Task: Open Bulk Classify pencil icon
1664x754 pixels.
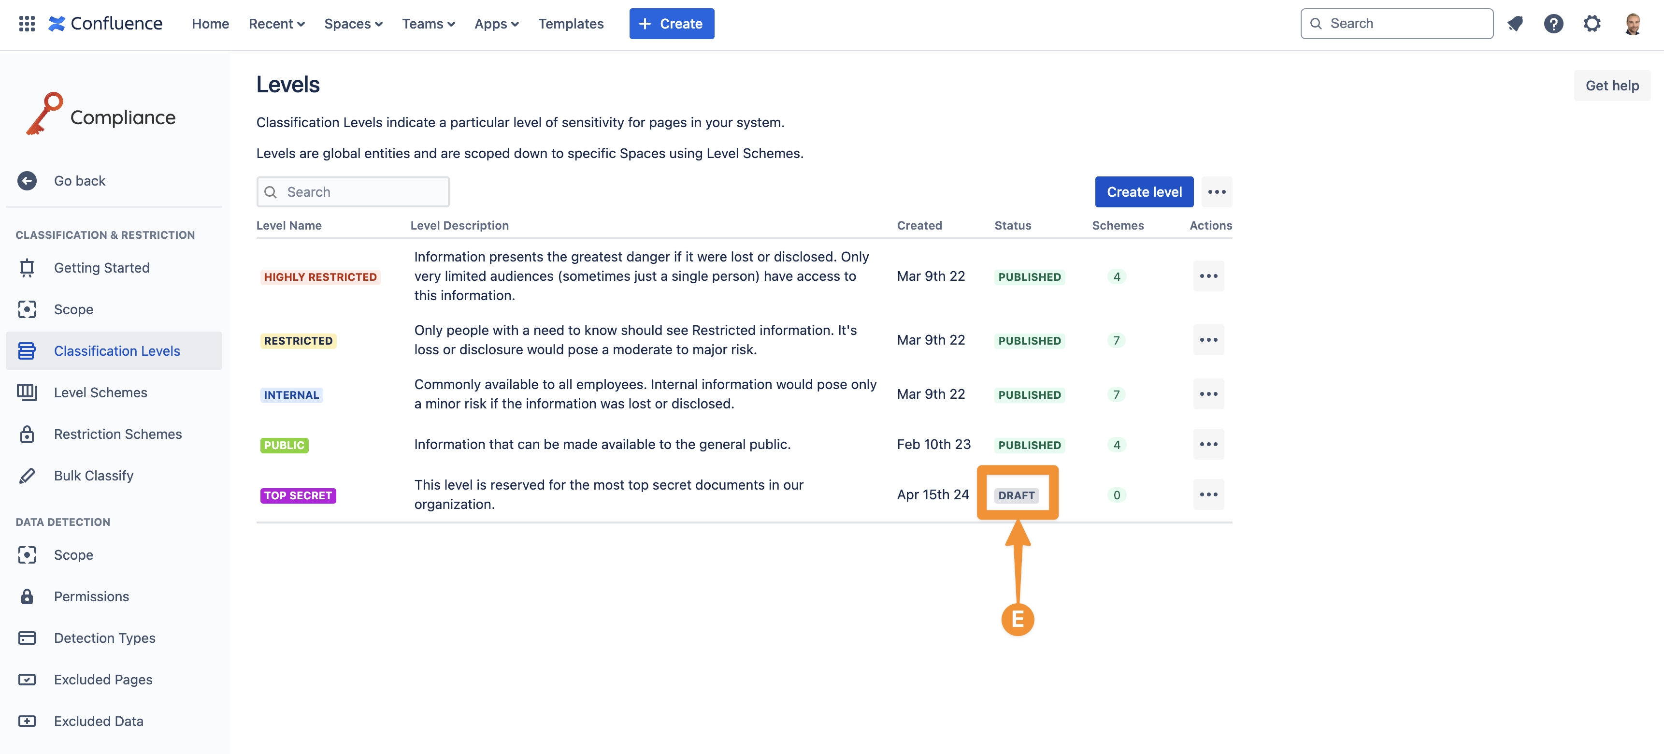Action: coord(27,476)
